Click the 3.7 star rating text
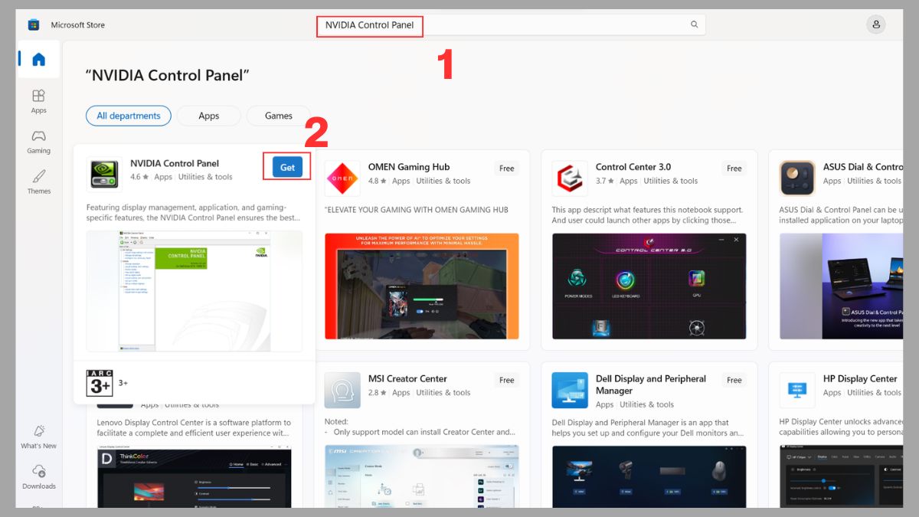 604,182
